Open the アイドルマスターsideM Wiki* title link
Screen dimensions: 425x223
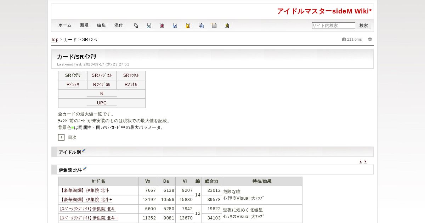tap(324, 11)
